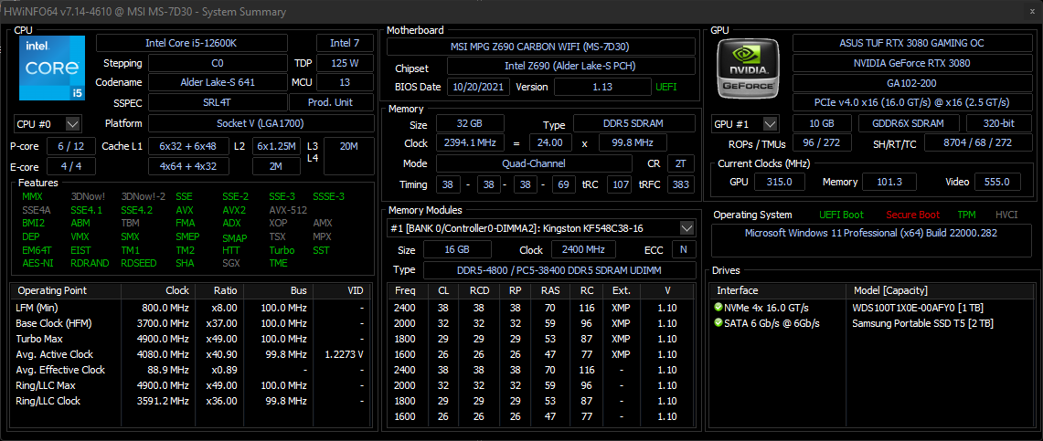Click the Interface column header in Drives
The width and height of the screenshot is (1043, 441).
point(778,291)
